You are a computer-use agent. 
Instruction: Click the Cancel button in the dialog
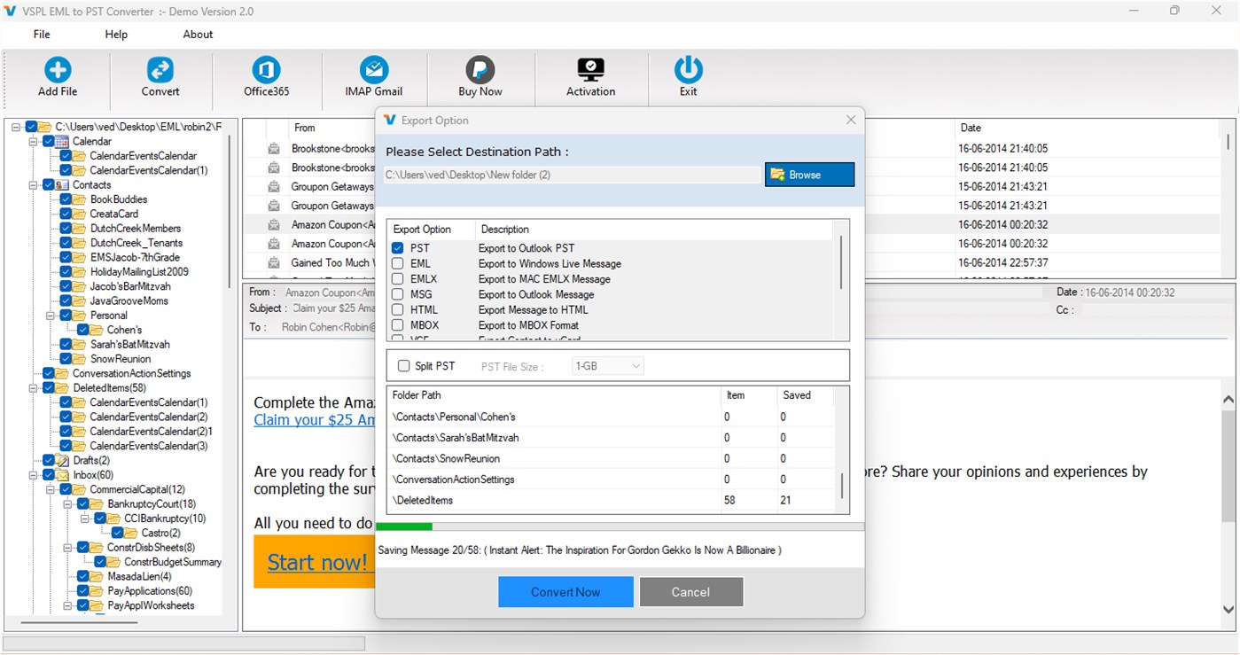(x=690, y=591)
